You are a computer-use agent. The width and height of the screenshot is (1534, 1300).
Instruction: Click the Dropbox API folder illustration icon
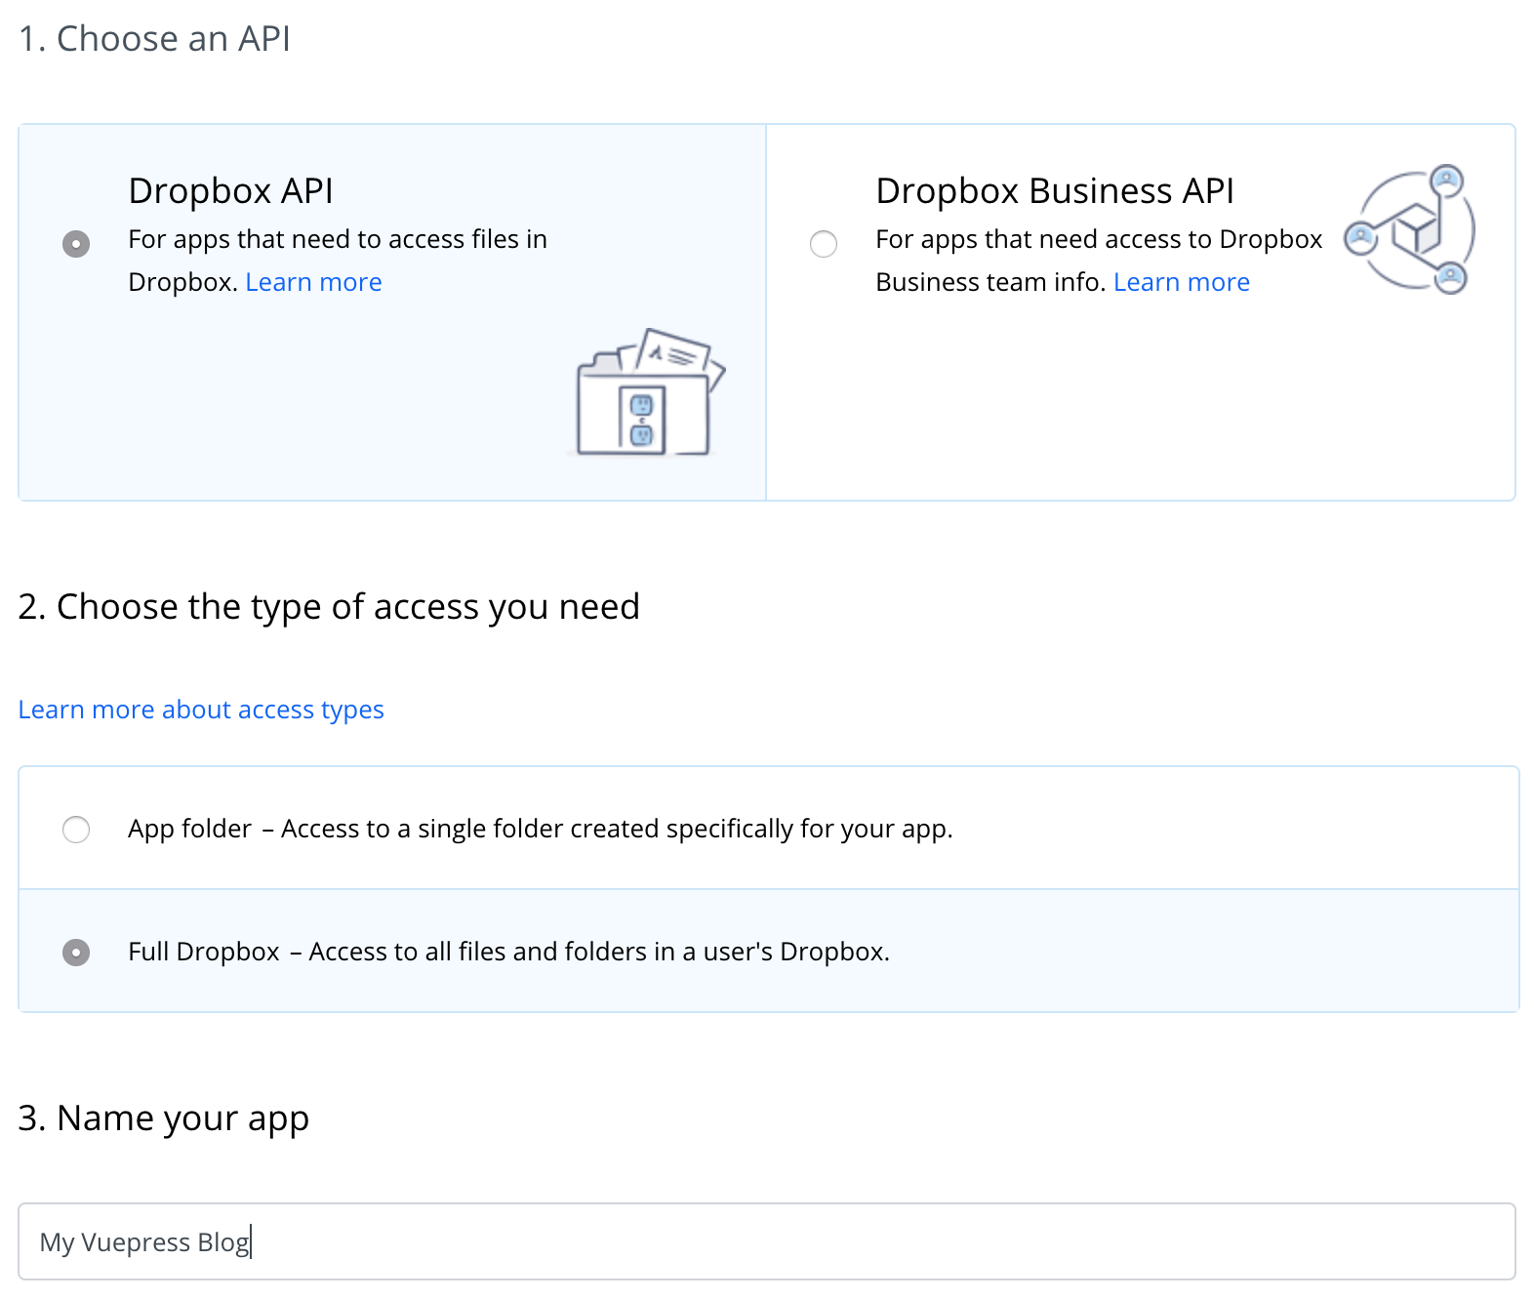pyautogui.click(x=649, y=392)
